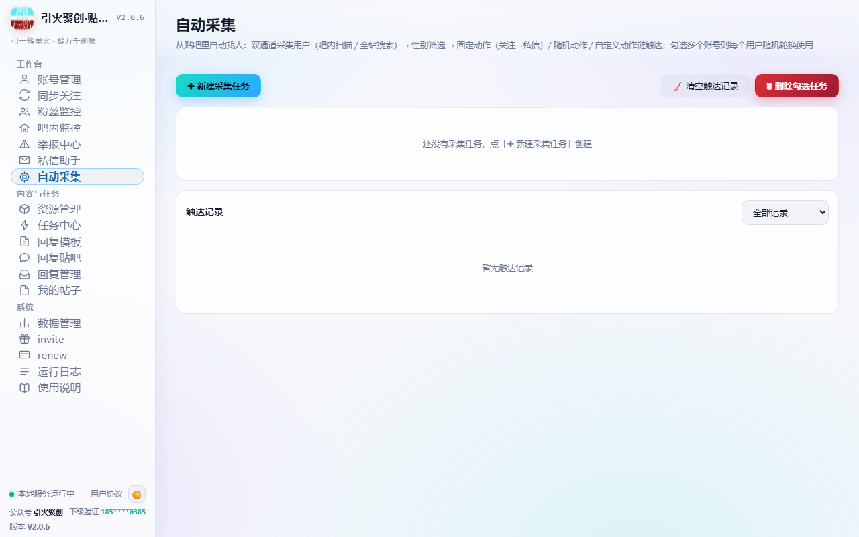Screen dimensions: 859x537
Task: Click 删除勾选任务 red button
Action: tap(797, 86)
